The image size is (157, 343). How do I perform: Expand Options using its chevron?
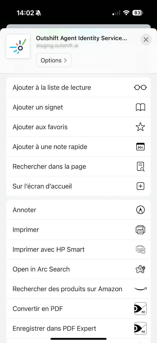coord(65,60)
